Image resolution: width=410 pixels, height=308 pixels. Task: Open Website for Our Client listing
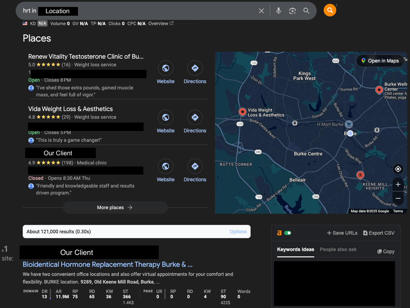click(165, 166)
